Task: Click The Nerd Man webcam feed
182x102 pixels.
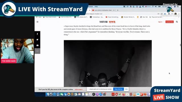Action: pyautogui.click(x=17, y=51)
